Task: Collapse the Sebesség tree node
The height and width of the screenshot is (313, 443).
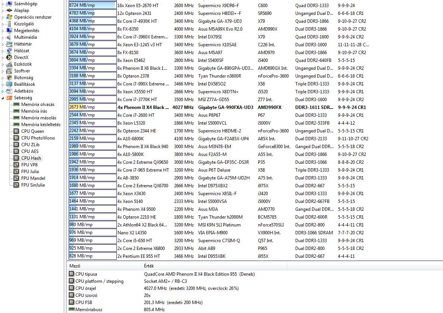Action: point(3,98)
